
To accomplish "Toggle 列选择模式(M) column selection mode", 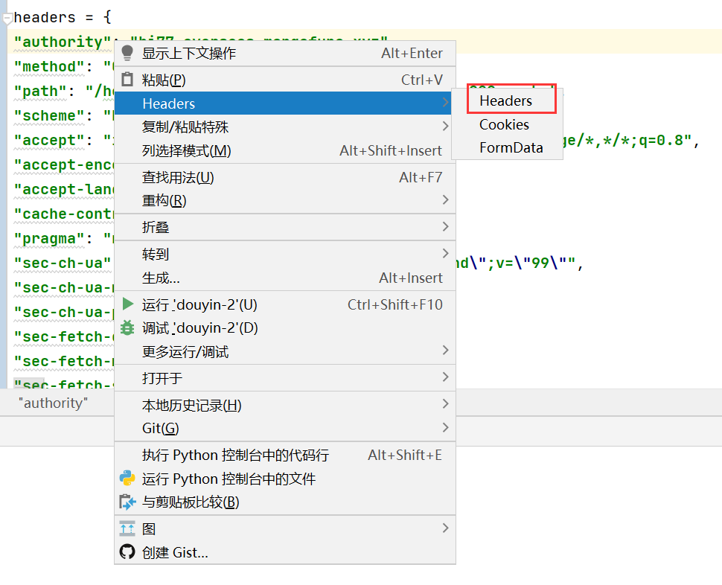I will (x=187, y=151).
